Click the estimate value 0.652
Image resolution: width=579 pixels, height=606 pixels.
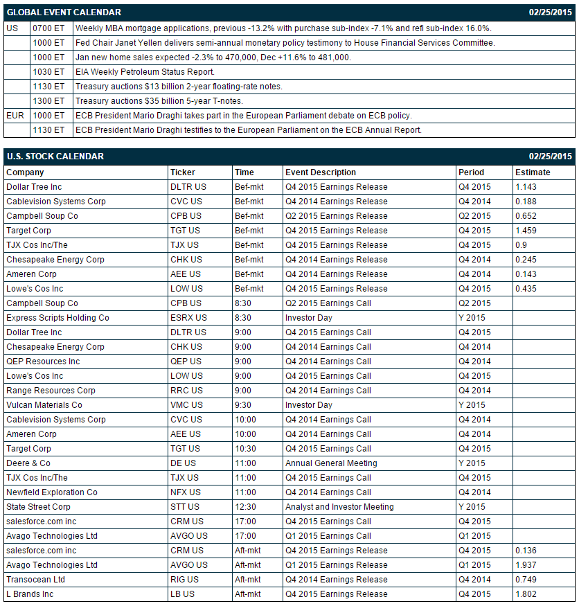tap(526, 216)
